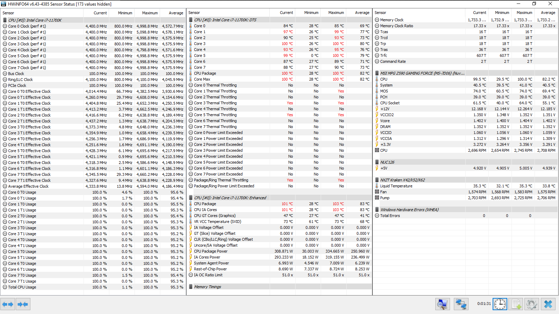Click the Vcore voltage lightning icon
Screen dimensions: 559x314
click(x=377, y=121)
